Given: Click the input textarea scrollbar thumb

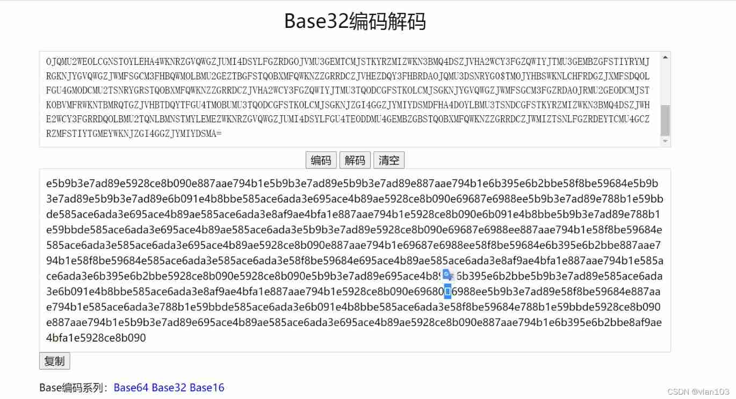Looking at the screenshot, I should [x=666, y=120].
